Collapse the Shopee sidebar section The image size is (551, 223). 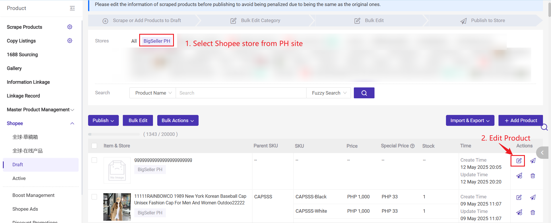[x=72, y=124]
